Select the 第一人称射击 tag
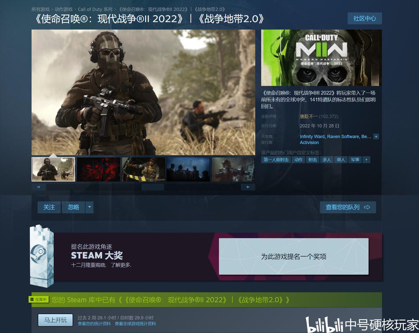This screenshot has width=419, height=333. pyautogui.click(x=276, y=160)
